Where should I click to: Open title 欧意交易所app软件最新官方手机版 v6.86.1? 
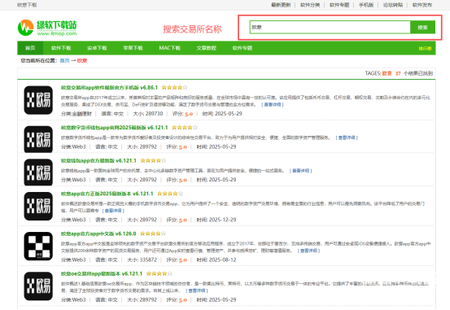109,88
